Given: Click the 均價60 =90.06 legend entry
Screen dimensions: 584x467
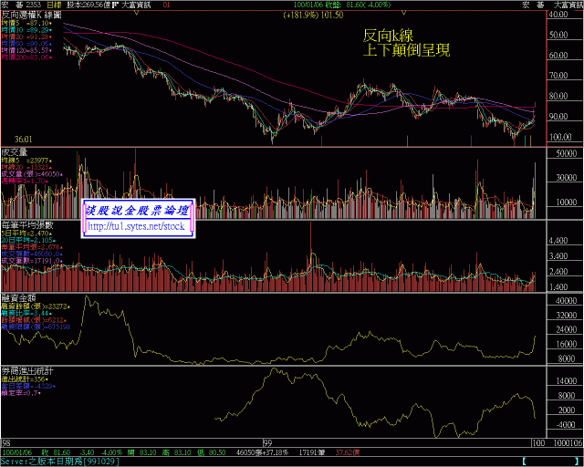Looking at the screenshot, I should [x=26, y=44].
